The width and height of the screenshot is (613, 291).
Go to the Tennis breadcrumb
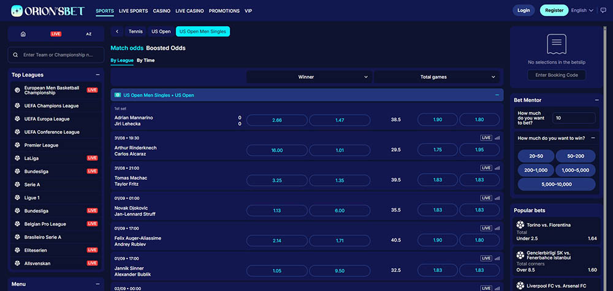coord(135,32)
